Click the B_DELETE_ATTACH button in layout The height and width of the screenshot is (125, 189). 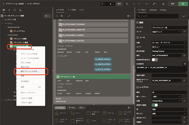pos(103,69)
